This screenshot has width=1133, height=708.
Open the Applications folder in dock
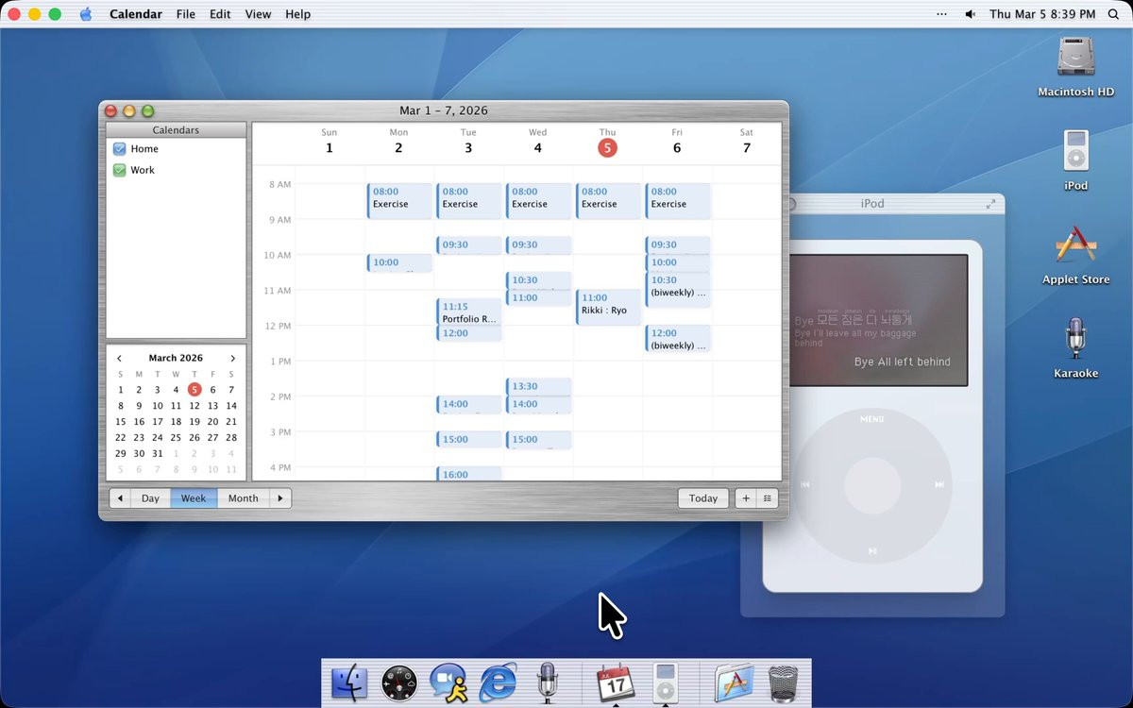tap(734, 683)
